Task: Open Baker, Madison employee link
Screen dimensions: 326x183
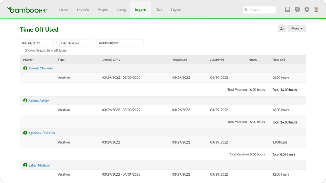Action: [x=39, y=165]
